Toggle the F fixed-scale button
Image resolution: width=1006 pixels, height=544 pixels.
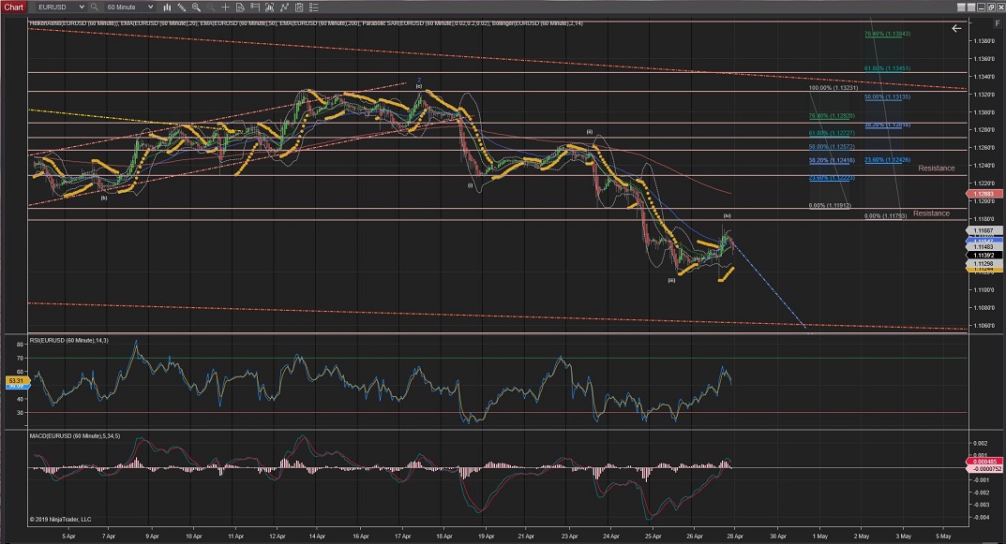click(997, 23)
